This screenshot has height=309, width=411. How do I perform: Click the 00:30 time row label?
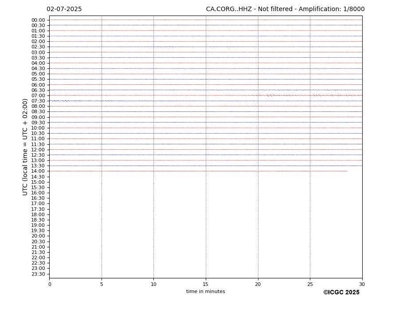point(38,25)
